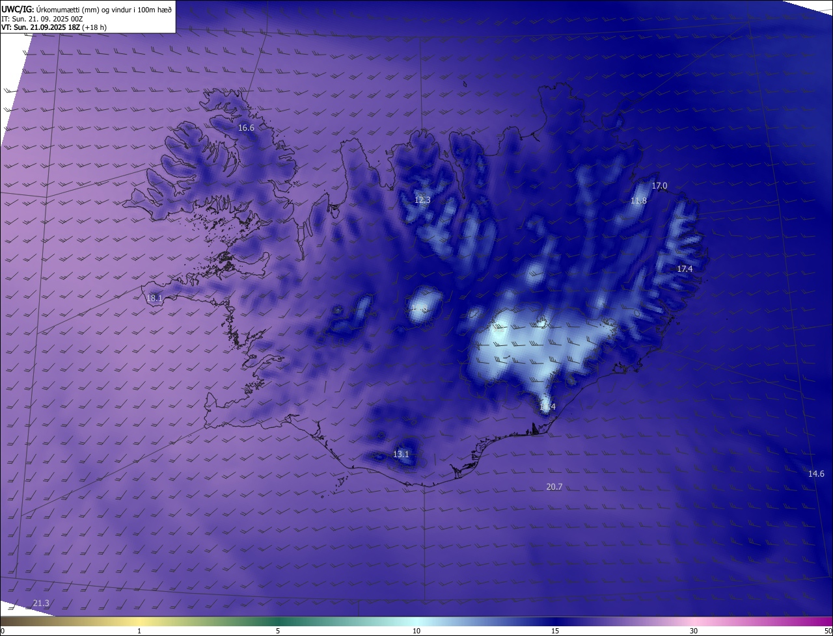The width and height of the screenshot is (833, 636).
Task: Click the 10 label on the color scale
Action: 416,631
